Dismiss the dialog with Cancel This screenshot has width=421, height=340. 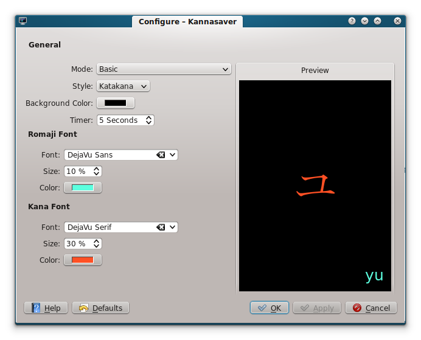371,308
